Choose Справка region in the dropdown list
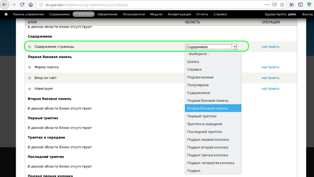314x177 pixels. 213,70
